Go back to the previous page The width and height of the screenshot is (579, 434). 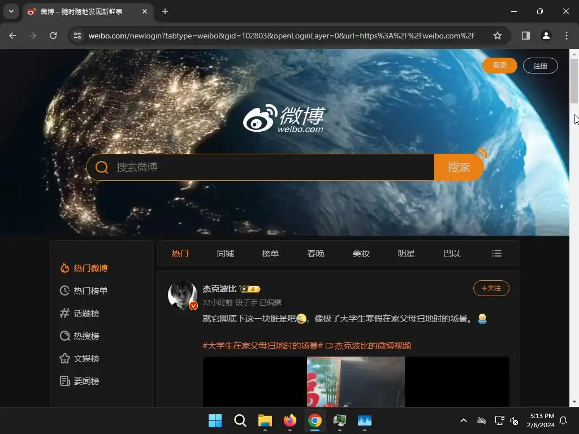pos(12,36)
